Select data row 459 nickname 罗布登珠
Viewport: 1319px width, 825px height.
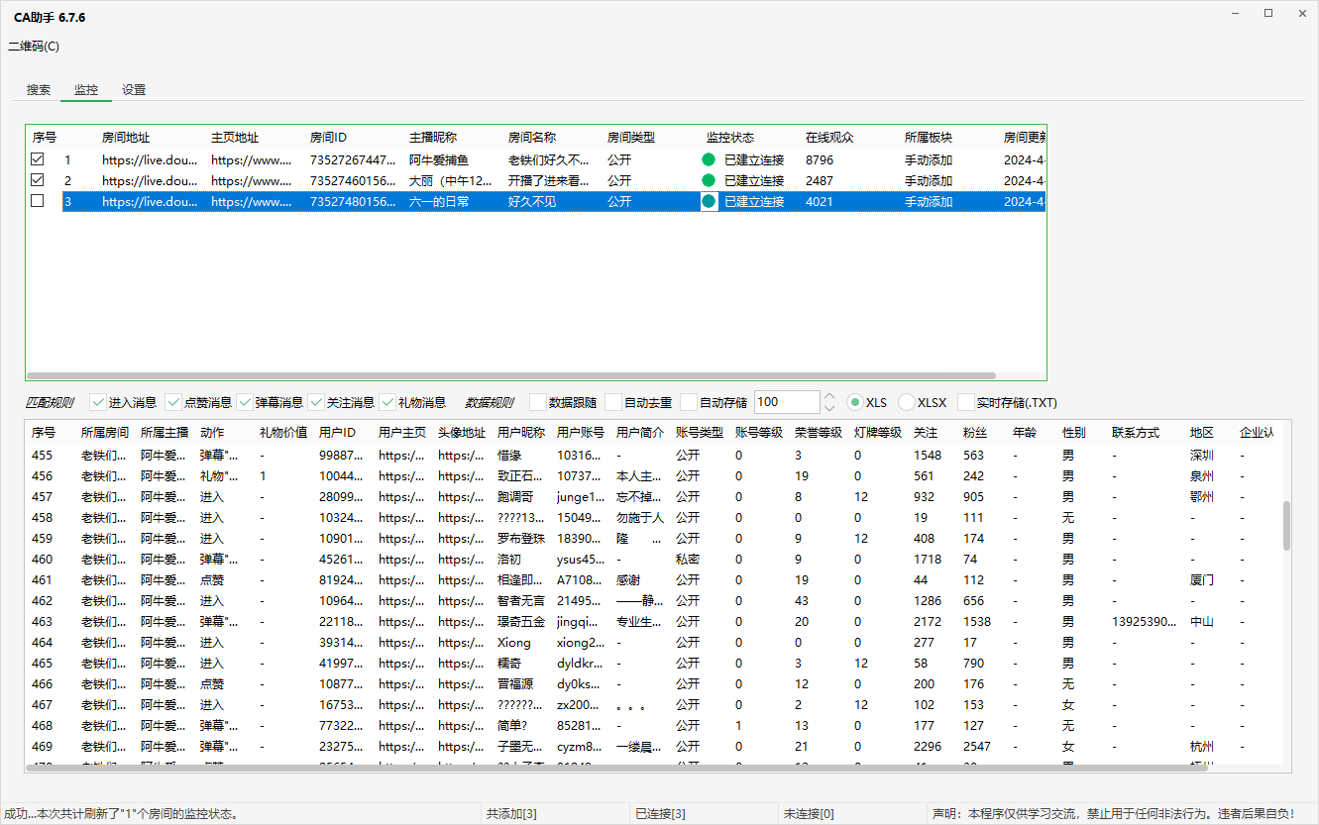click(x=653, y=539)
